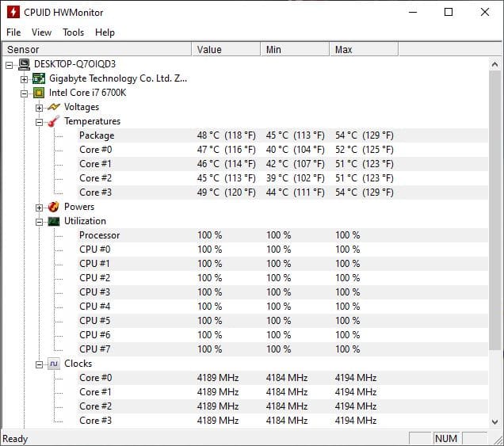Click the Voltages lightning wave icon

tap(54, 107)
